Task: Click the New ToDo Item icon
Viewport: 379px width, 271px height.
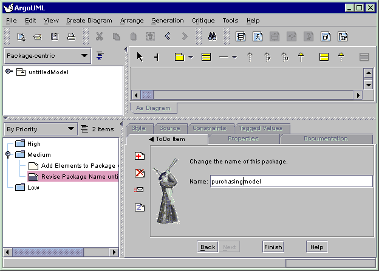Action: [x=139, y=156]
